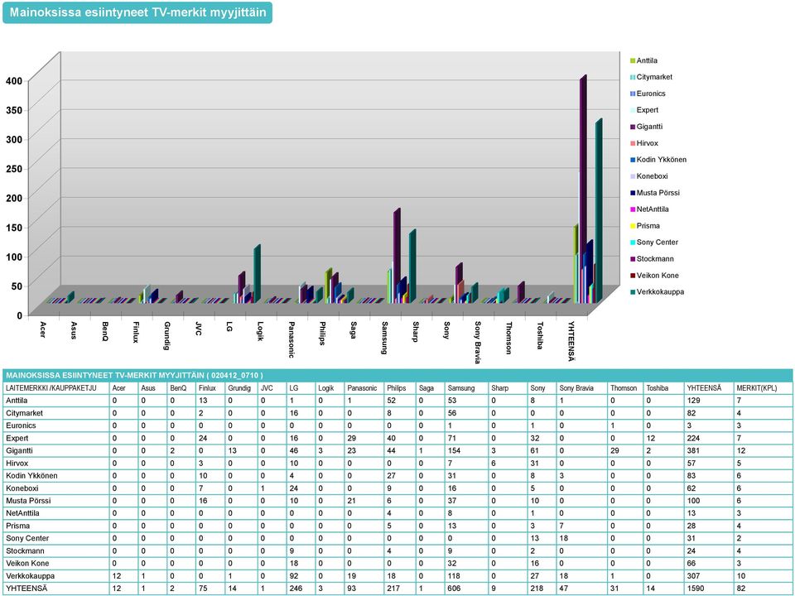Viewport: 795px width, 596px height.
Task: Click the grand total value 1590
Action: pyautogui.click(x=696, y=589)
